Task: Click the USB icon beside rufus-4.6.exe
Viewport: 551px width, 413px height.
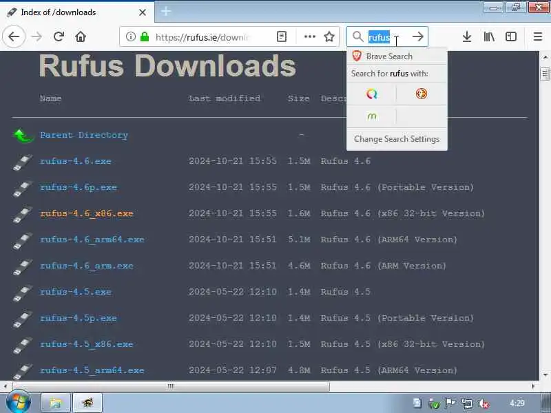Action: 23,162
